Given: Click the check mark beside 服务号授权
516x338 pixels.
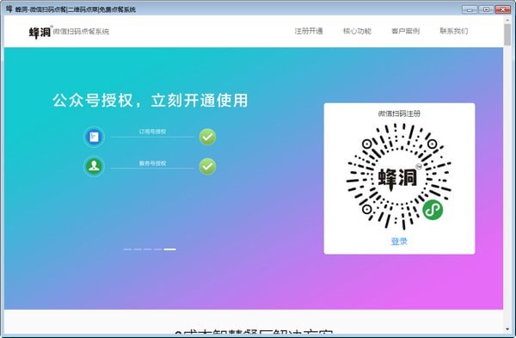Looking at the screenshot, I should (x=207, y=167).
